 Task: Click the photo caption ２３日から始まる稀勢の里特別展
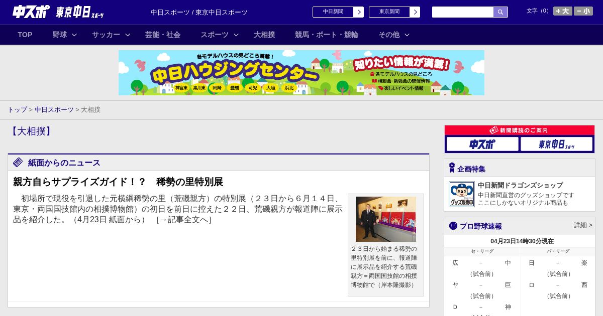tap(384, 267)
